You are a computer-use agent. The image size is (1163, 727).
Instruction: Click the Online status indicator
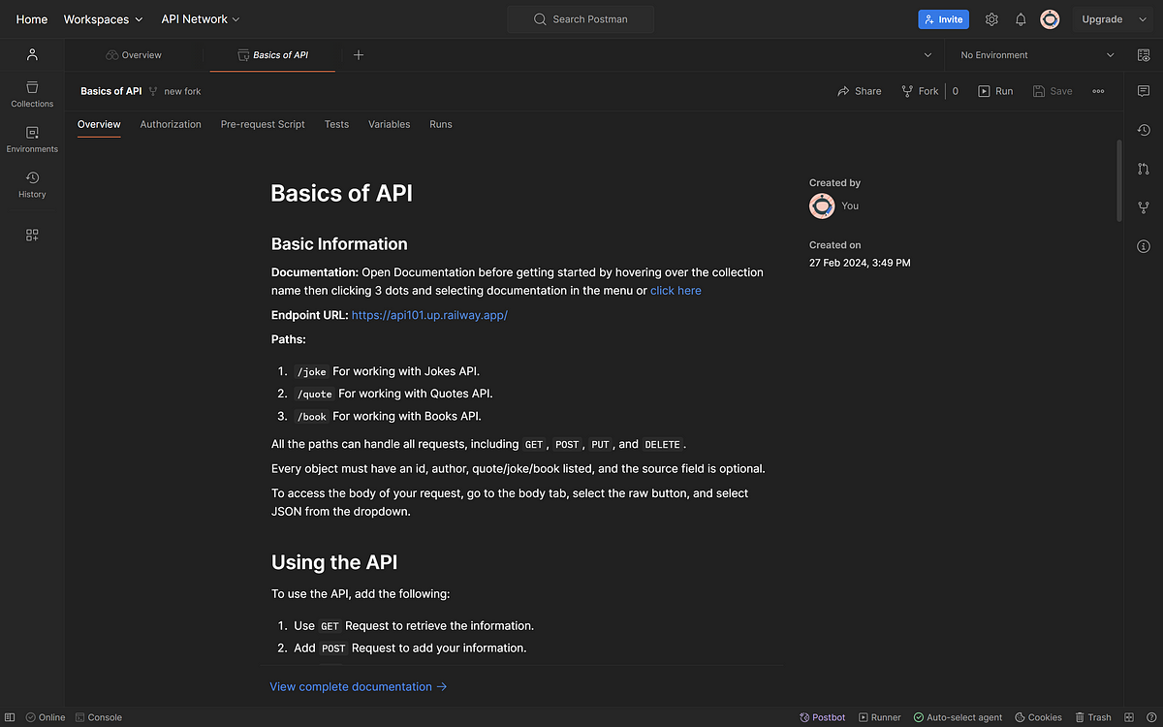pos(46,717)
